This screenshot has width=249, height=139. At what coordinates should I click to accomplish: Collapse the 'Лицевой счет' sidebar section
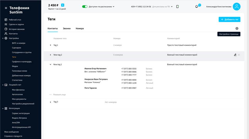3,85
